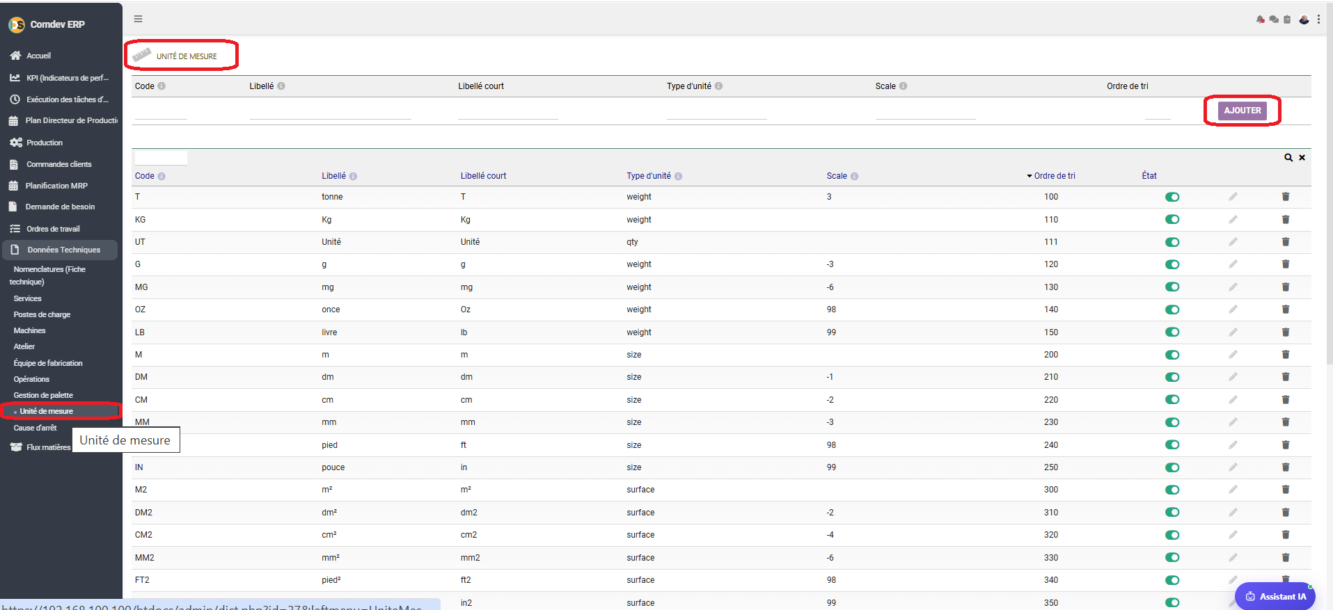Viewport: 1333px width, 610px height.
Task: Open the chat messages icon
Action: click(1274, 19)
